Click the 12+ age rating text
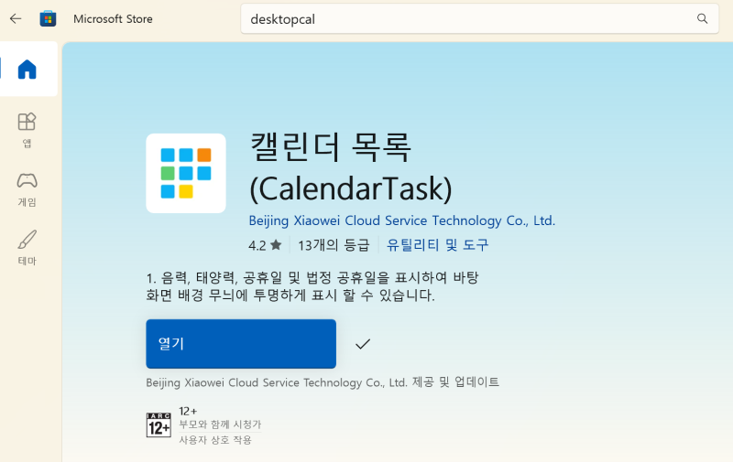 (x=188, y=411)
